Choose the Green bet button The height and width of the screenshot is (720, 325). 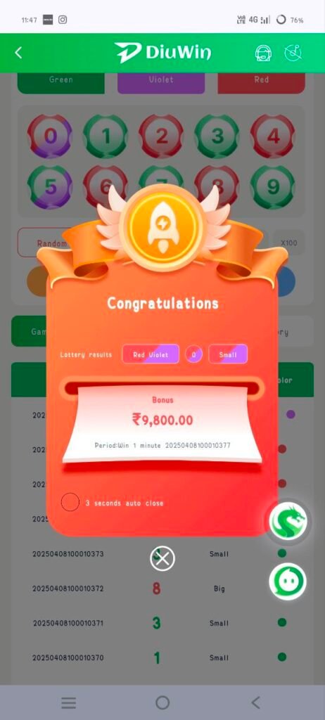coord(61,82)
